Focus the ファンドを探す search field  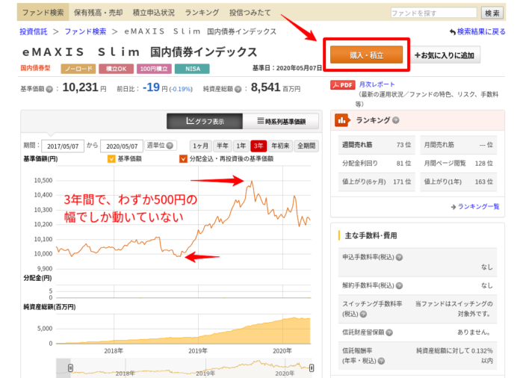tap(433, 13)
